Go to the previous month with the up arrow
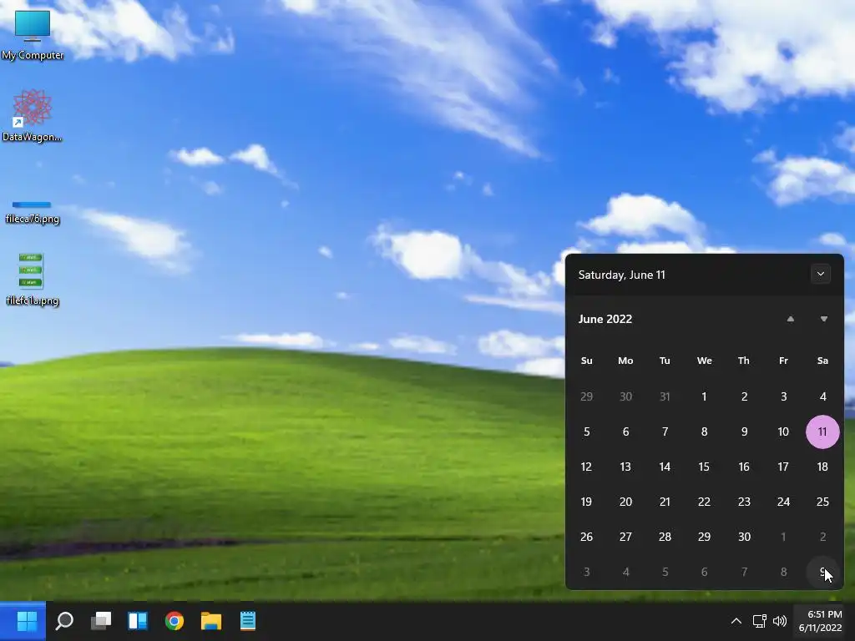855x641 pixels. click(x=791, y=319)
